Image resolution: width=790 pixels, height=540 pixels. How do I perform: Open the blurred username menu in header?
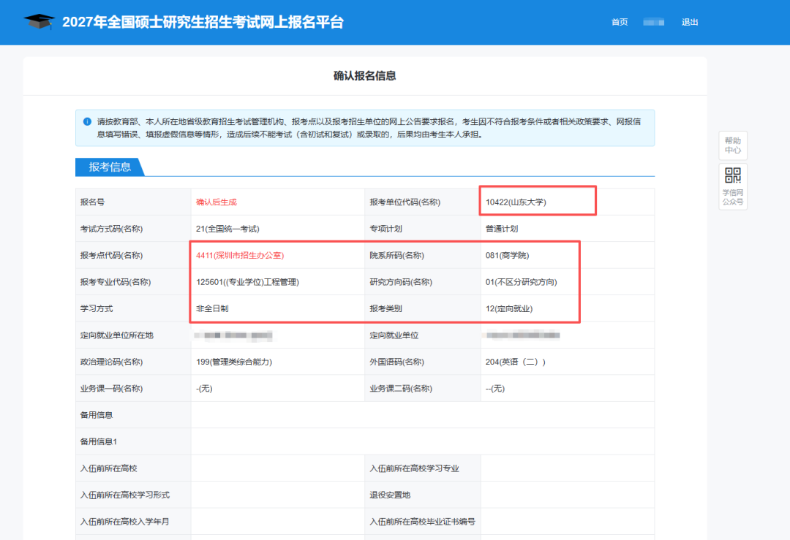click(x=653, y=22)
